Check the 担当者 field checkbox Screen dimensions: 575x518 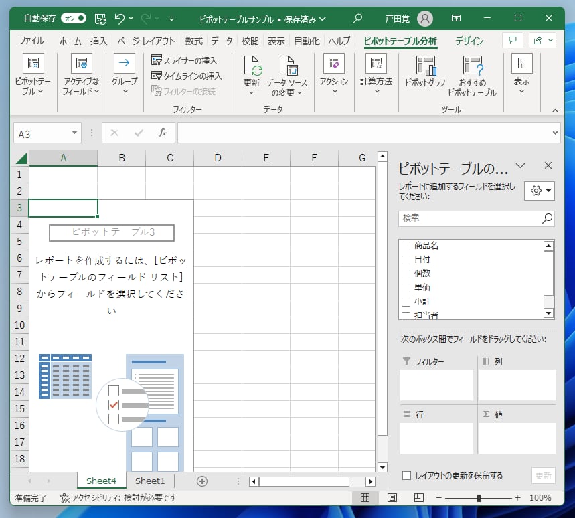(x=406, y=315)
